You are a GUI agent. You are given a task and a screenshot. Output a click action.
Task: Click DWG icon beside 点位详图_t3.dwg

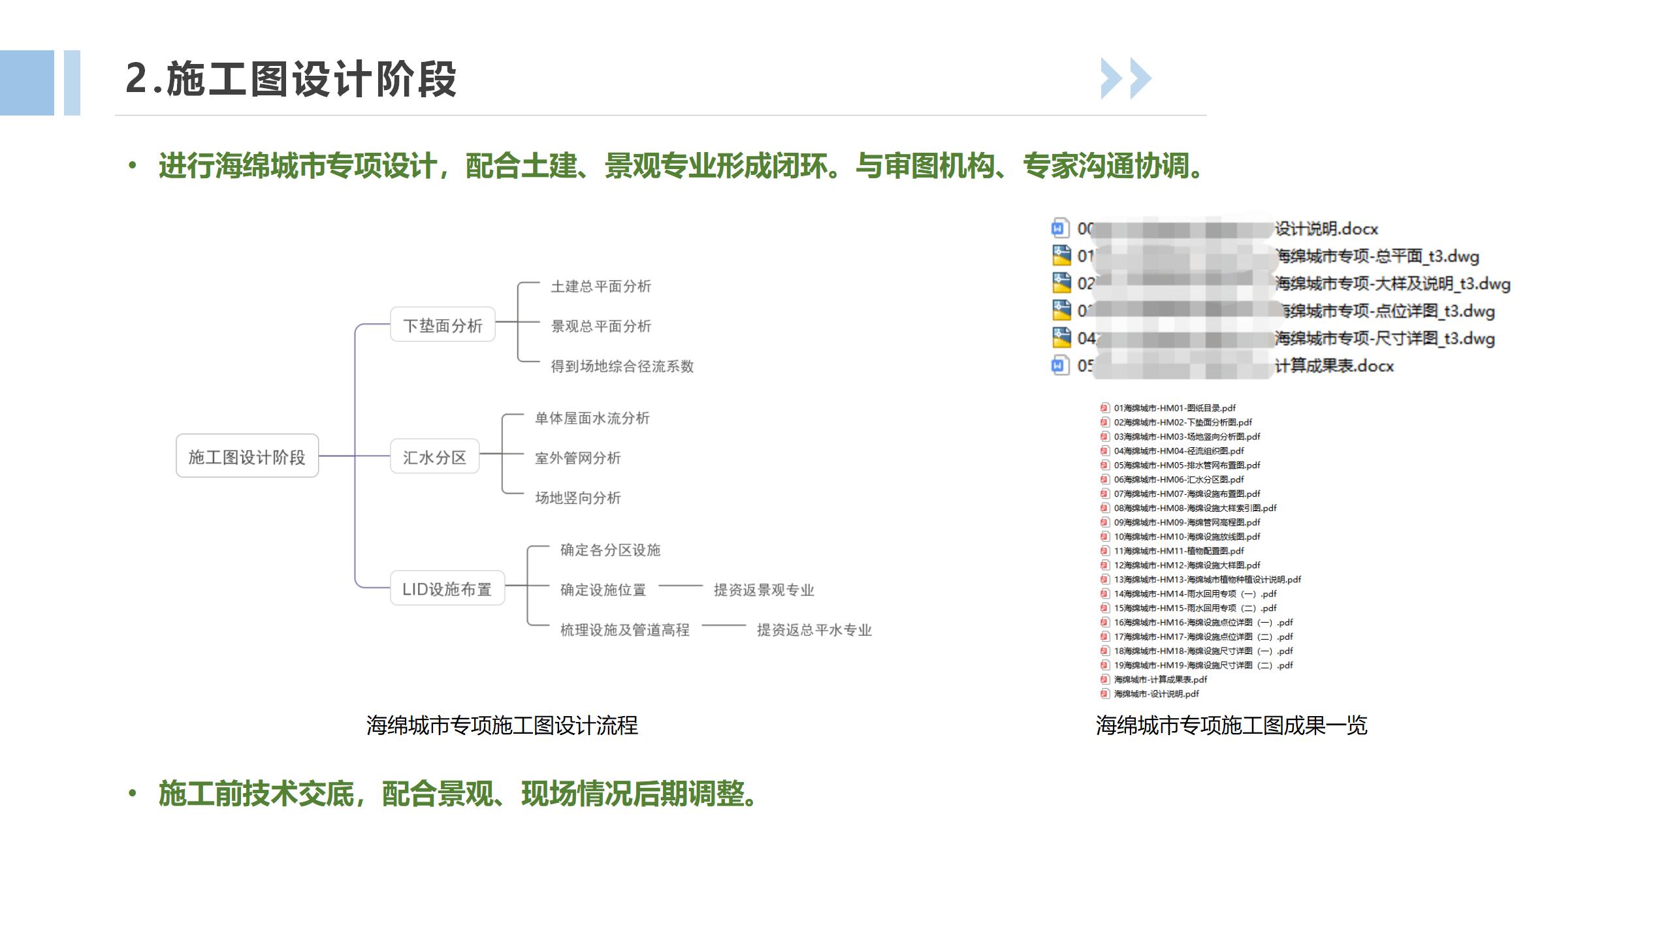1061,310
